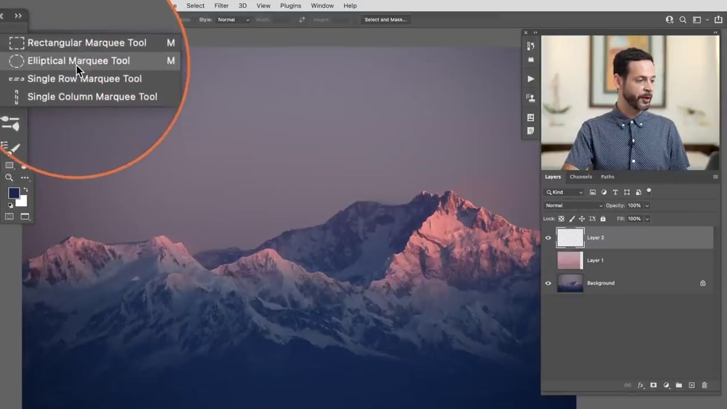727x409 pixels.
Task: Filter layers by smart objects icon
Action: click(x=639, y=192)
